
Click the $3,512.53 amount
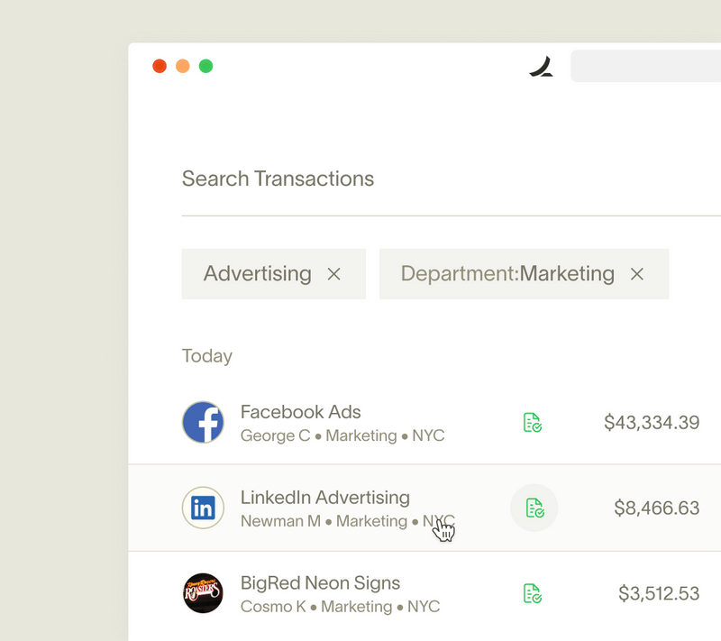[x=659, y=593]
